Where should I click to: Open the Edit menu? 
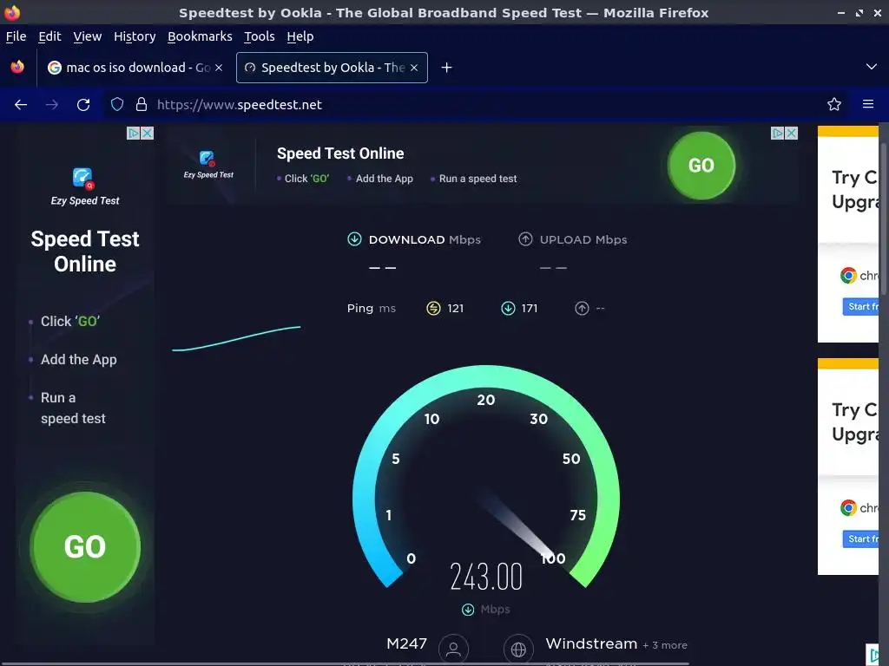click(x=49, y=36)
